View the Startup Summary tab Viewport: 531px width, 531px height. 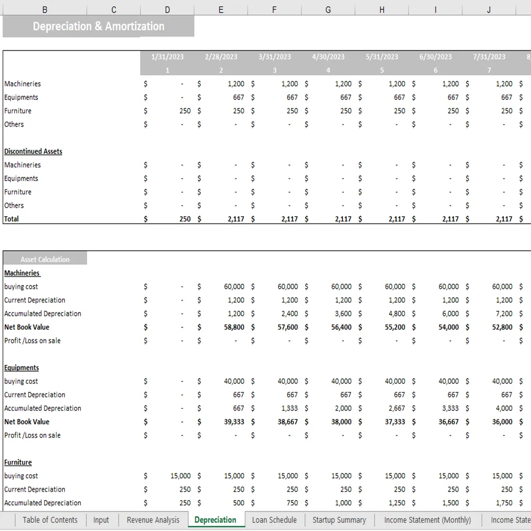pos(339,520)
